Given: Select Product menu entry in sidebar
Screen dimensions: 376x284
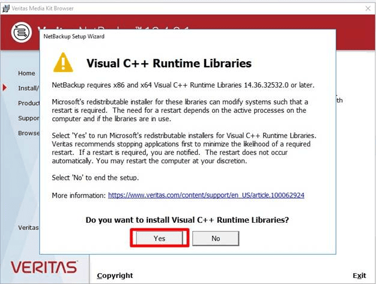Looking at the screenshot, I should point(29,103).
